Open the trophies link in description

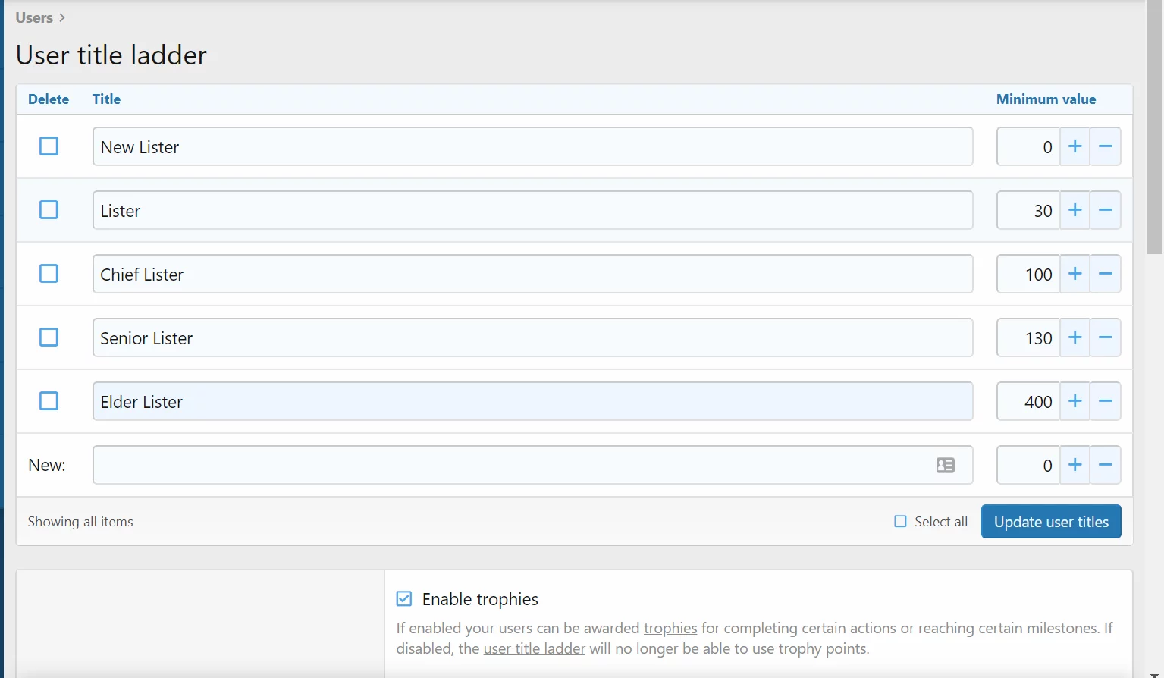(x=670, y=628)
